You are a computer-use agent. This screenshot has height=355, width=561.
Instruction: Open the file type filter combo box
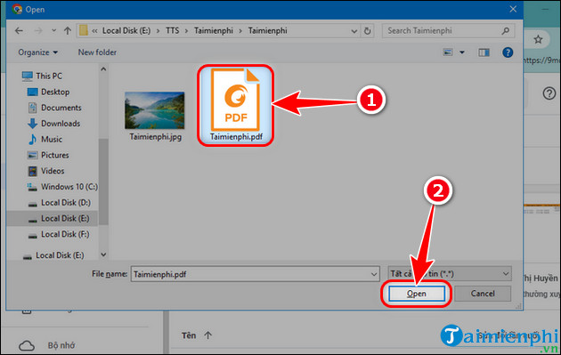450,274
